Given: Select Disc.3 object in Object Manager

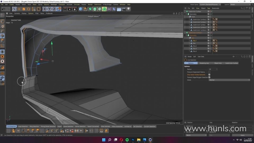Looking at the screenshot, I should (195, 48).
